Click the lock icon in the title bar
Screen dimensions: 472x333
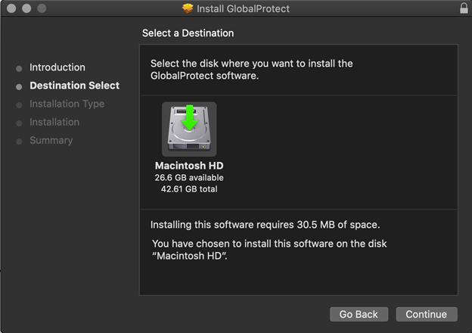coord(463,8)
